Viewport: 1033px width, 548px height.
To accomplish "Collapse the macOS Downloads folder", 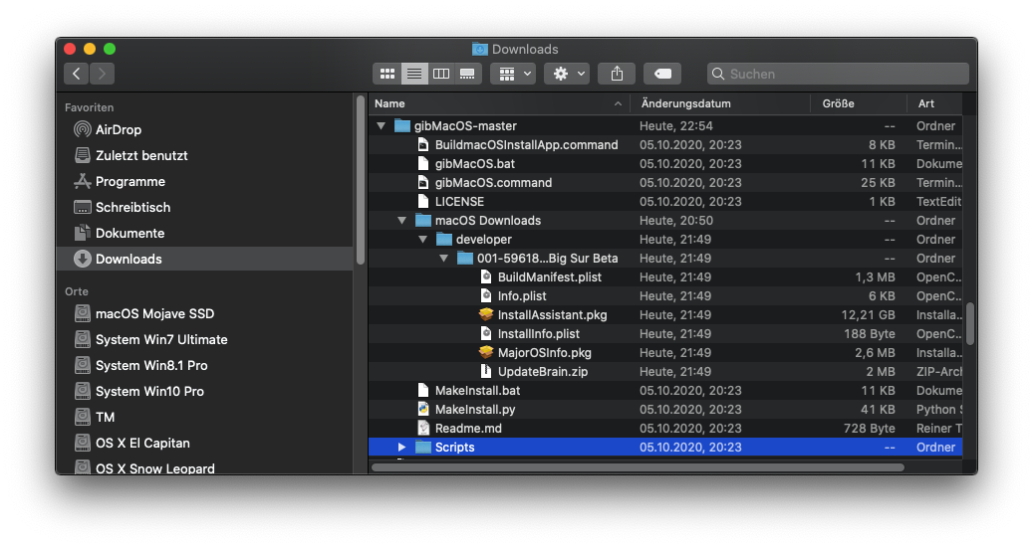I will (x=401, y=221).
